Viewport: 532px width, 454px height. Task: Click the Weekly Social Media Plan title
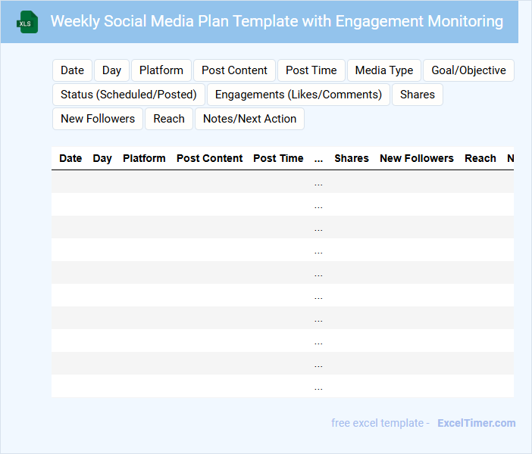pos(277,21)
